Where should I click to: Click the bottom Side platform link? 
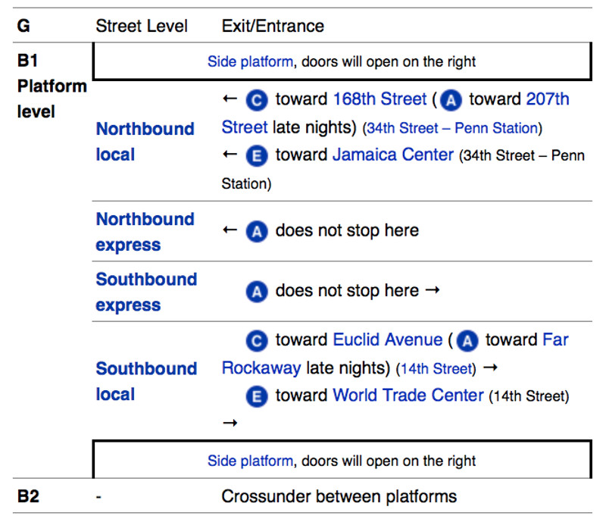[x=250, y=461]
